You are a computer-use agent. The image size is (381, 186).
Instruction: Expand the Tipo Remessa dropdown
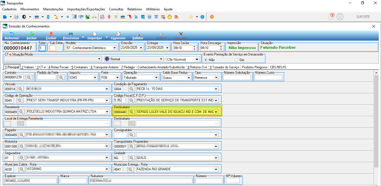(216, 78)
